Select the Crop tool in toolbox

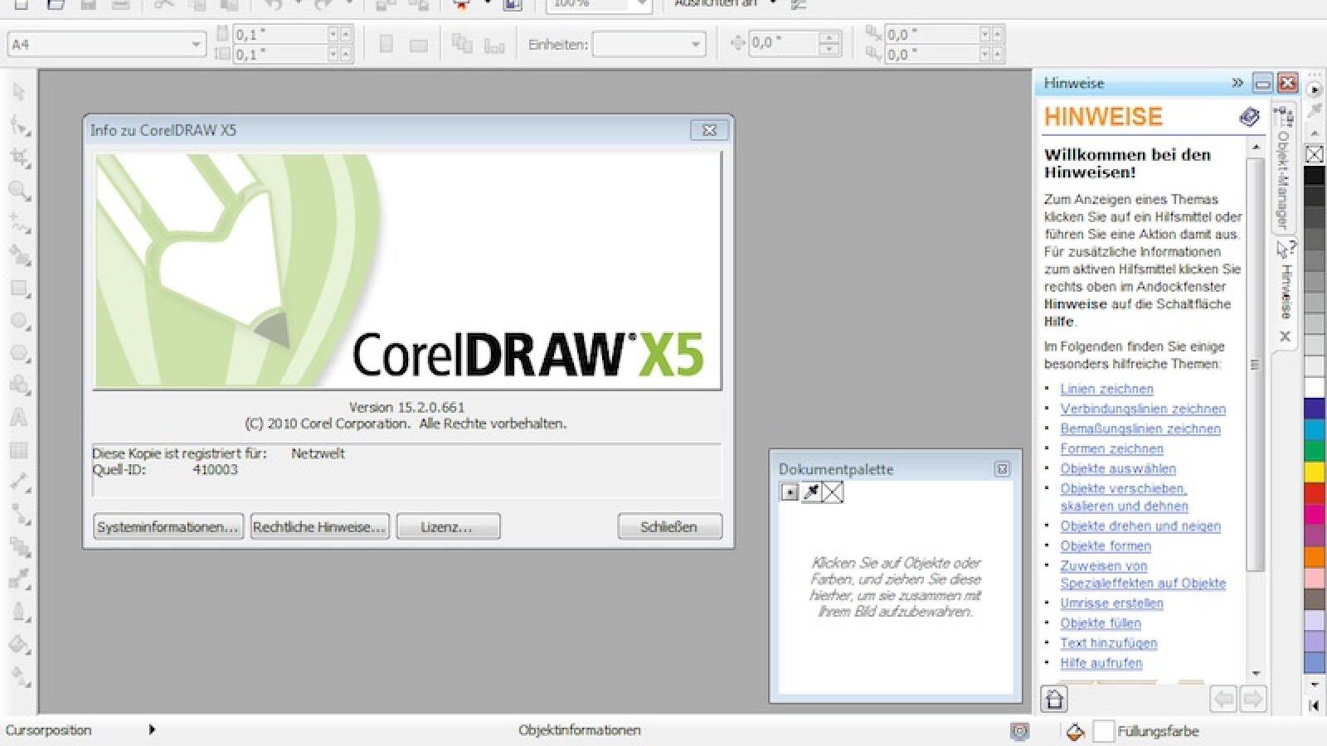point(18,157)
